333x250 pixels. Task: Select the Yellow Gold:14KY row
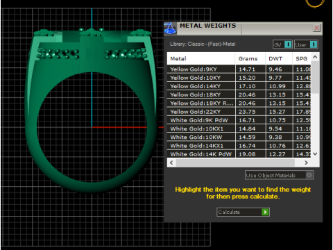(x=239, y=86)
